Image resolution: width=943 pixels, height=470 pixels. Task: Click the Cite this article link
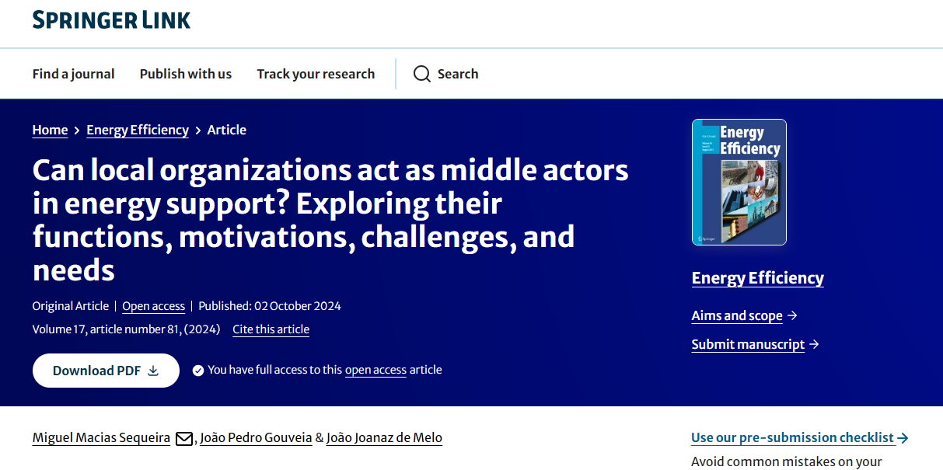point(271,329)
